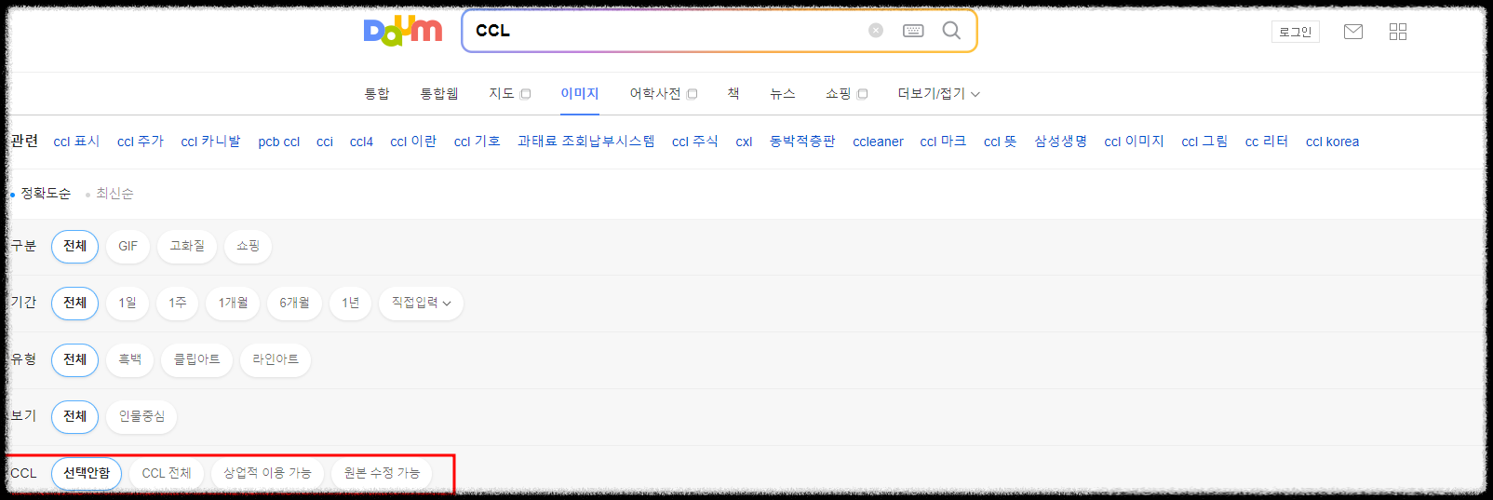This screenshot has height=500, width=1493.
Task: Select 선택안함 in the CCL row
Action: (x=87, y=474)
